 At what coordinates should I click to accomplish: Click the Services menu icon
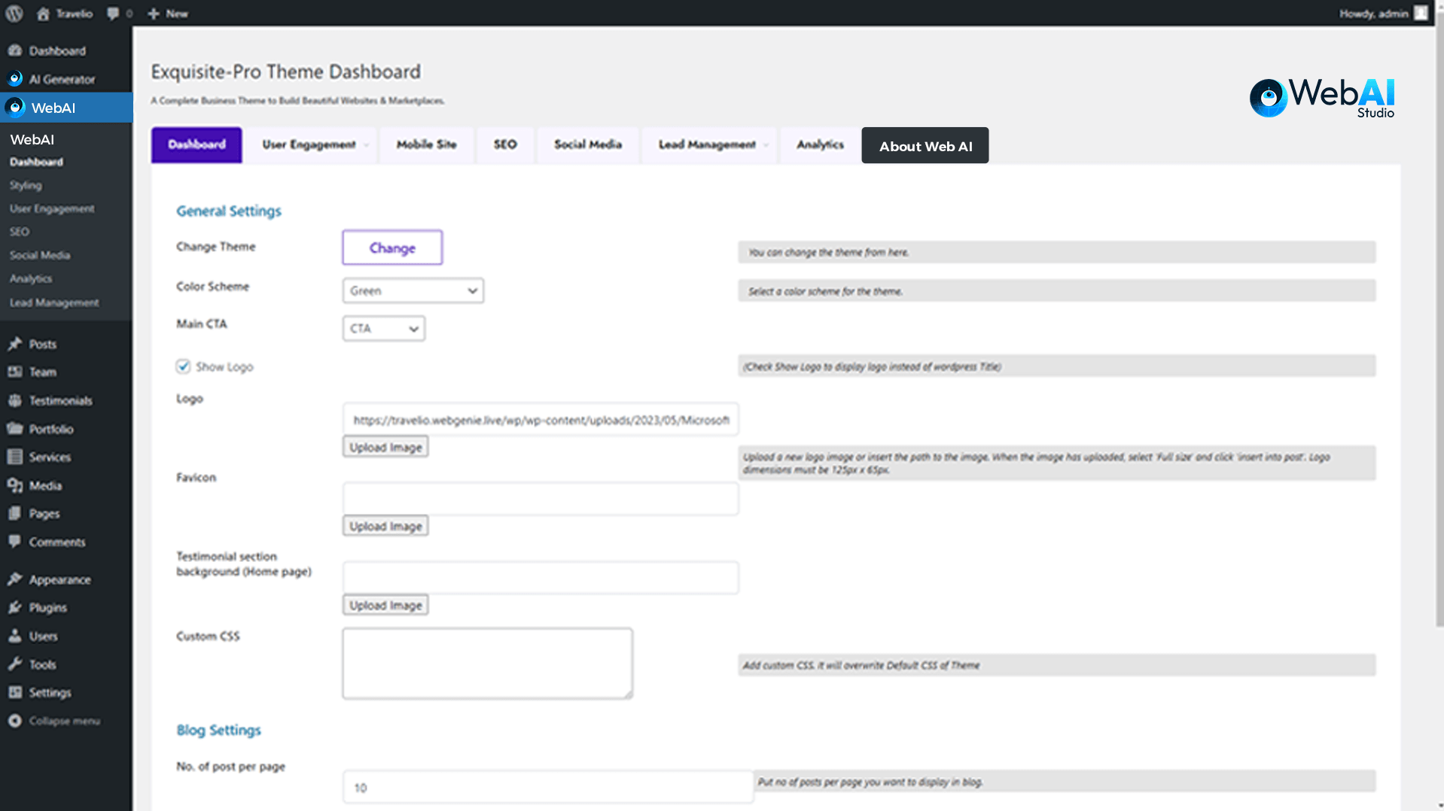[x=14, y=457]
